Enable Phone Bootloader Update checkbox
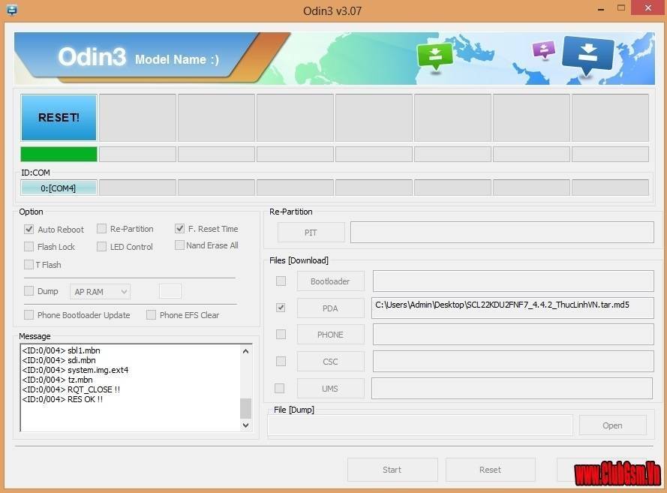The height and width of the screenshot is (493, 667). [29, 314]
